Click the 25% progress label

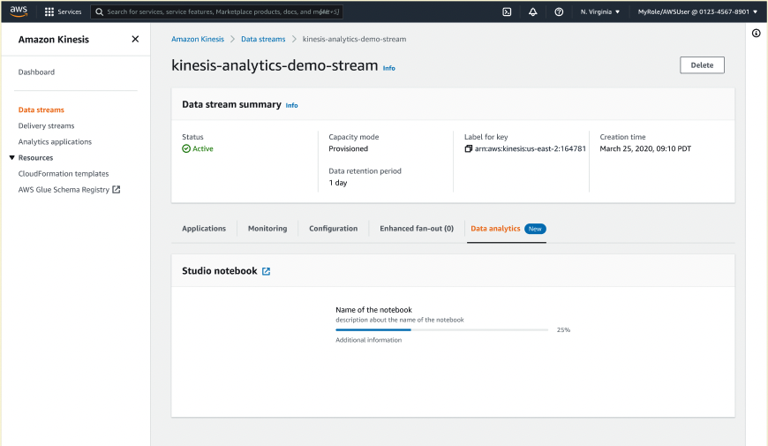(x=563, y=329)
